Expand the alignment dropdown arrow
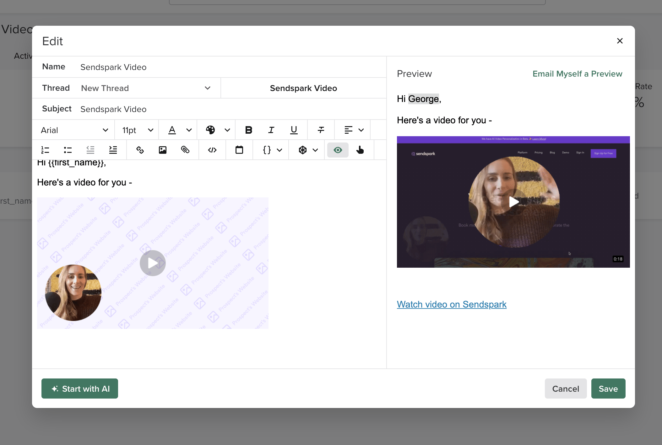 (x=361, y=130)
